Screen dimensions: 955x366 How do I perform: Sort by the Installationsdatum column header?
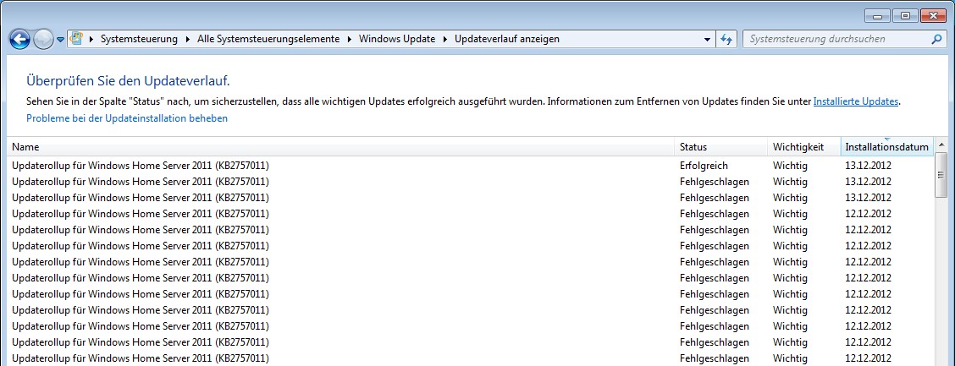point(886,146)
